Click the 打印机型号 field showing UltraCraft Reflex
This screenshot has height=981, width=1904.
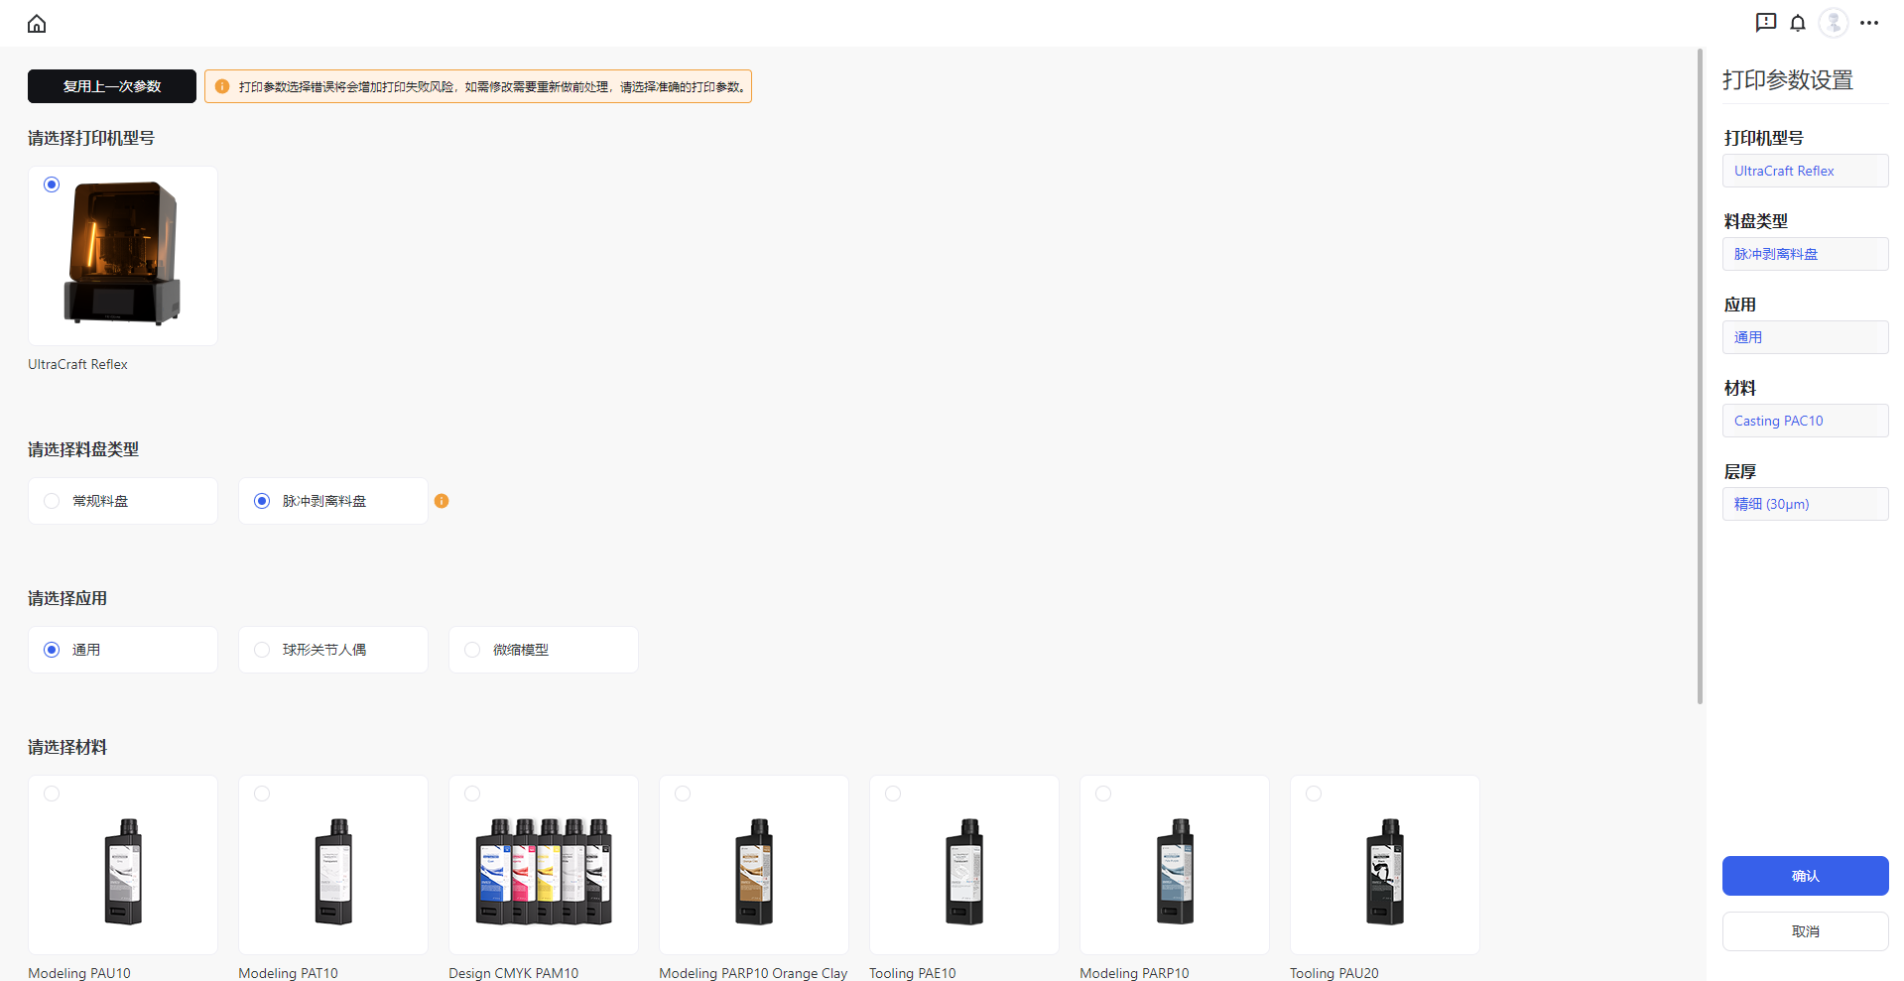click(x=1805, y=171)
